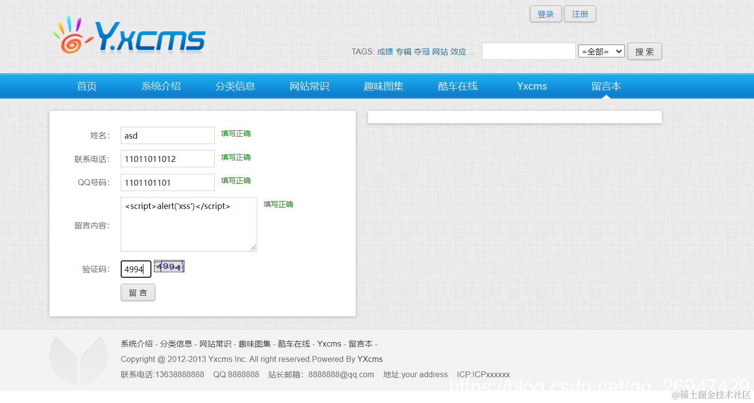Open footer link 分类信息
The image size is (754, 403).
176,344
